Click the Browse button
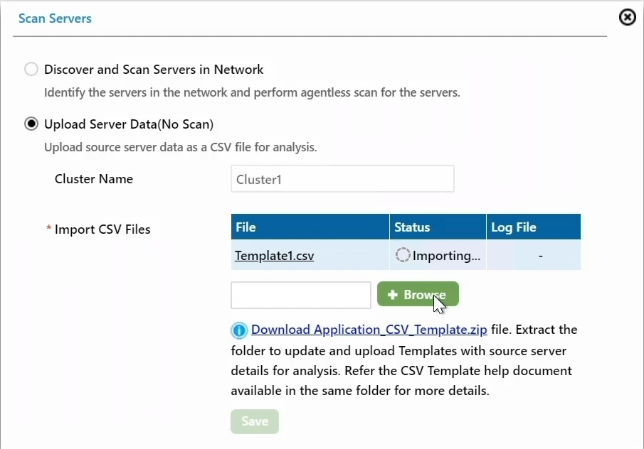This screenshot has height=449, width=644. coord(418,294)
